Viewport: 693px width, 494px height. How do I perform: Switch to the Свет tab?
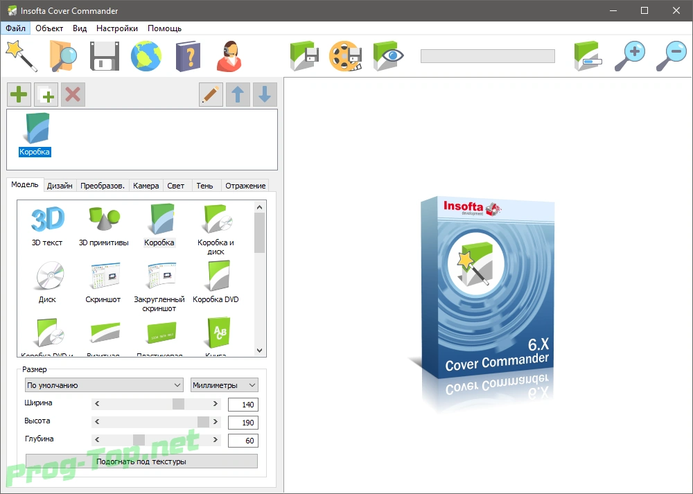pyautogui.click(x=176, y=186)
